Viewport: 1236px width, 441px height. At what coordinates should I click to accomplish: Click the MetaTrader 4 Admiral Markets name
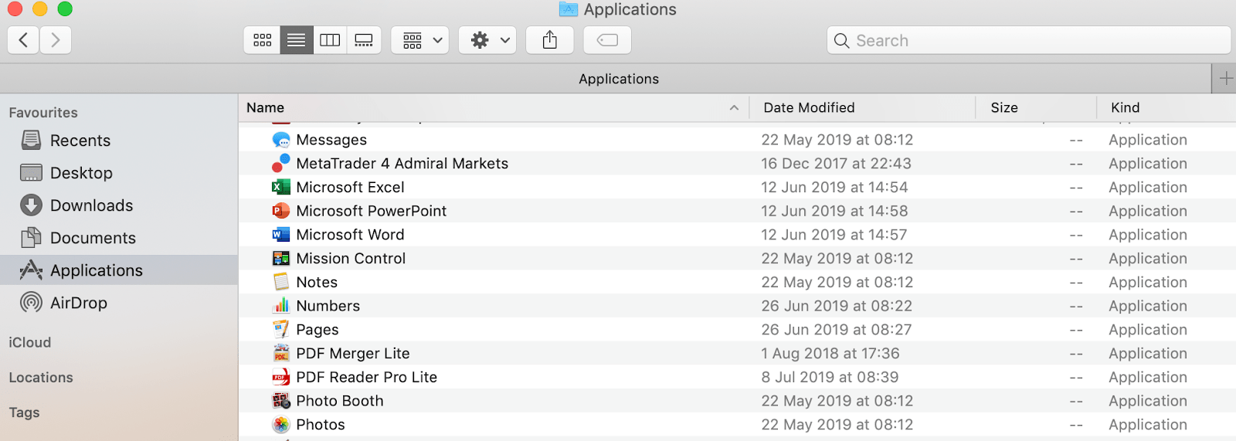pos(402,164)
